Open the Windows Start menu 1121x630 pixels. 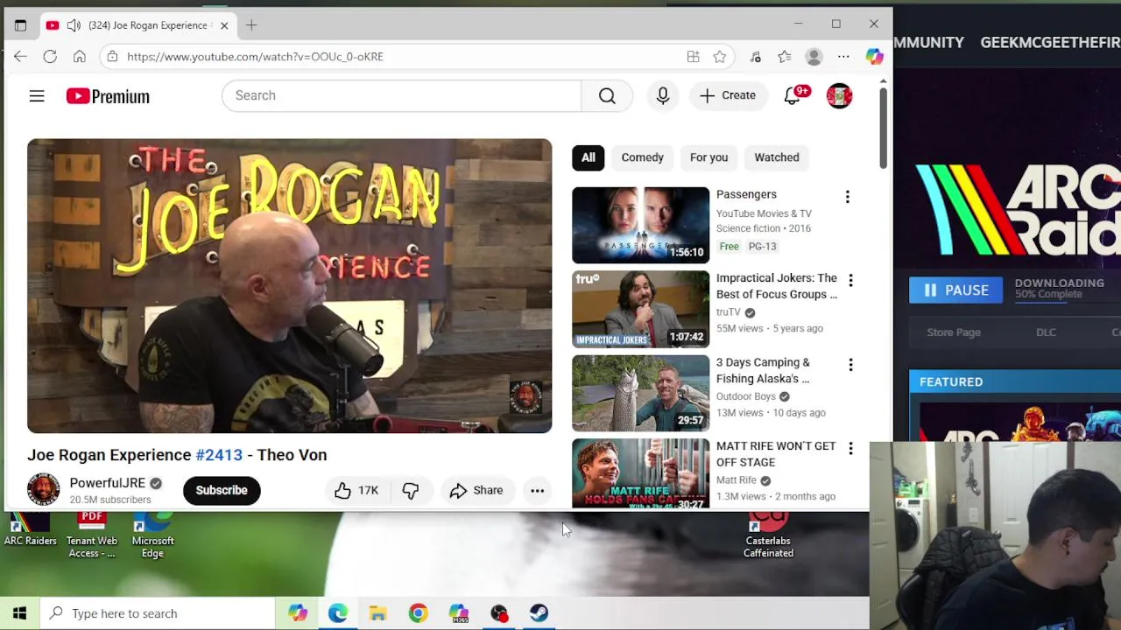pos(19,613)
